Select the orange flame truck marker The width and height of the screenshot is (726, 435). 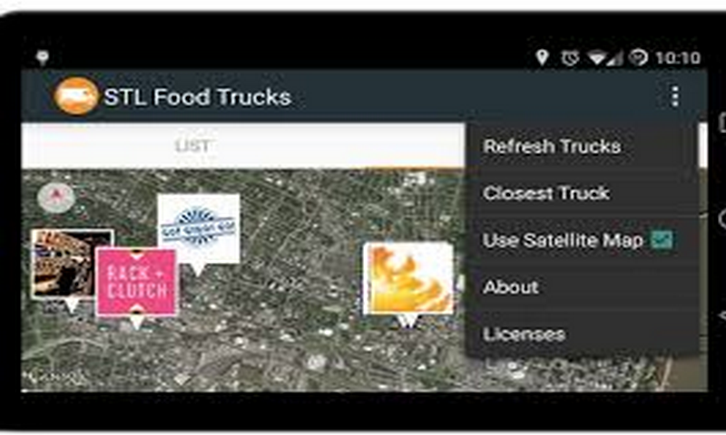click(x=407, y=279)
